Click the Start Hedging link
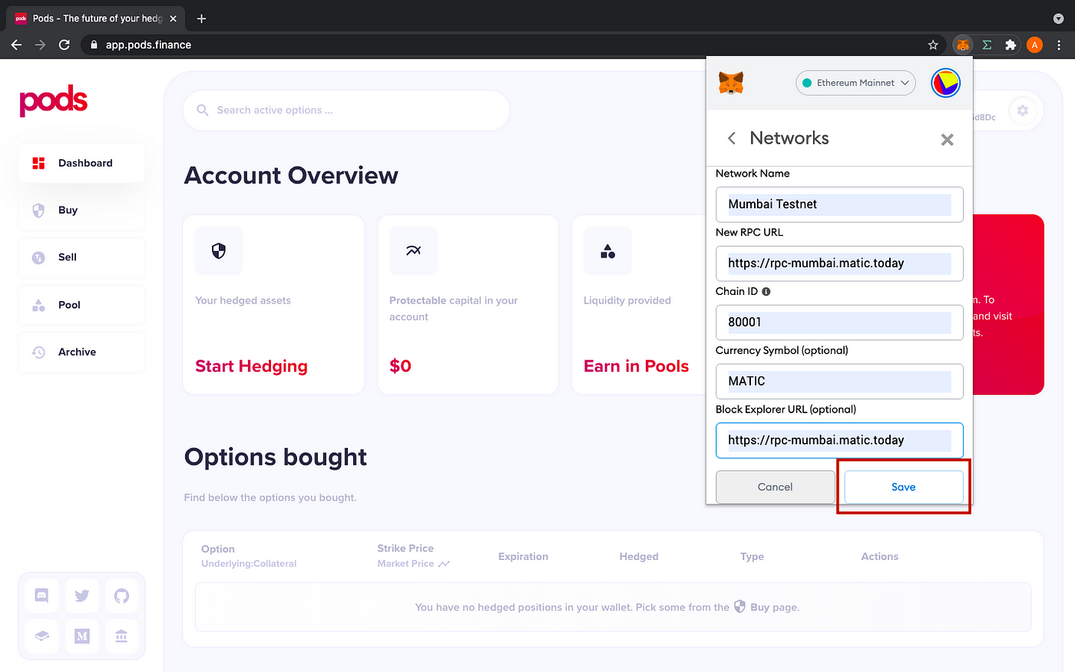Screen dimensions: 1075x672 pyautogui.click(x=251, y=366)
